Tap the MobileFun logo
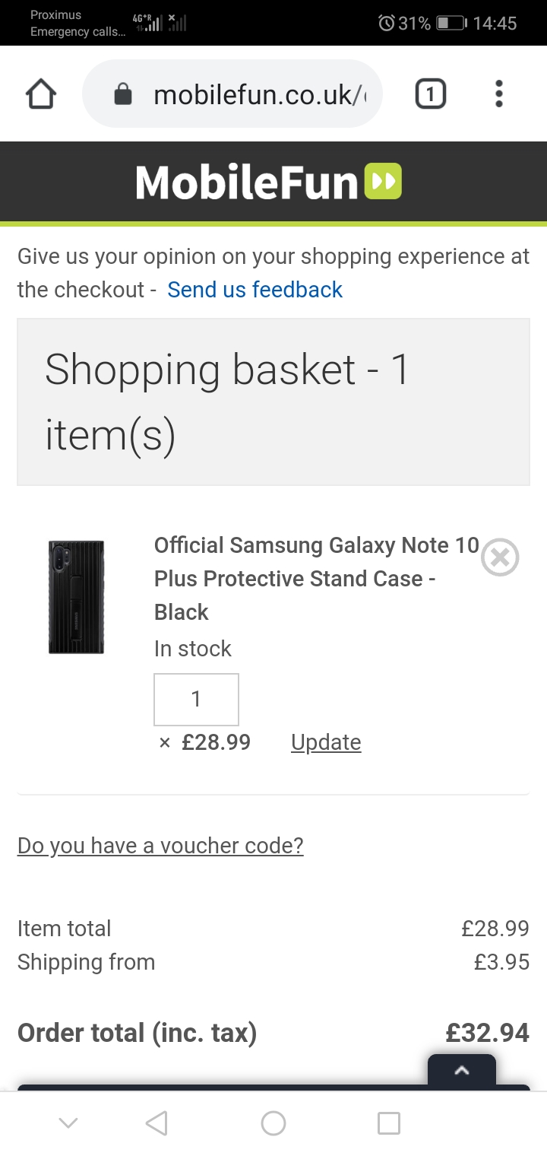The height and width of the screenshot is (1156, 547). click(x=269, y=183)
